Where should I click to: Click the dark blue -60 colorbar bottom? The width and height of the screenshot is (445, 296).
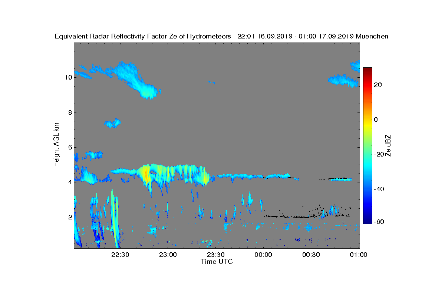tap(367, 221)
